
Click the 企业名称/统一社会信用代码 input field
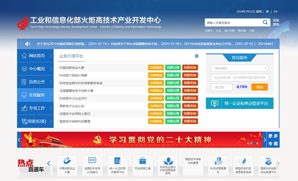tap(239, 78)
